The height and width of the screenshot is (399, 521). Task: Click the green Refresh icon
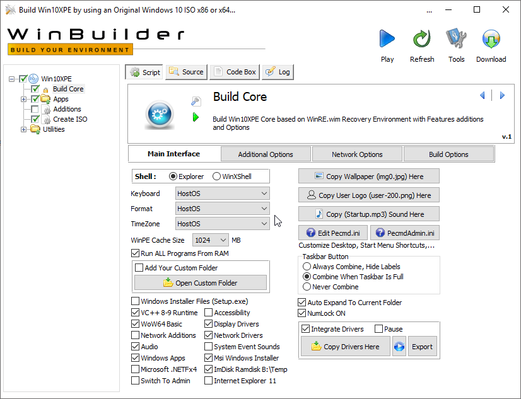click(x=421, y=39)
